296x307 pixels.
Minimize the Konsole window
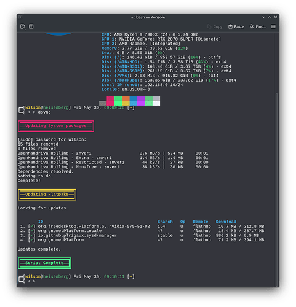pyautogui.click(x=263, y=17)
